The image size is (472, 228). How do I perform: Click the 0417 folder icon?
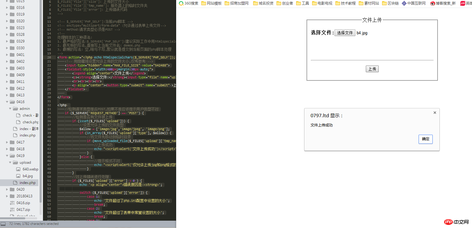click(x=12, y=142)
